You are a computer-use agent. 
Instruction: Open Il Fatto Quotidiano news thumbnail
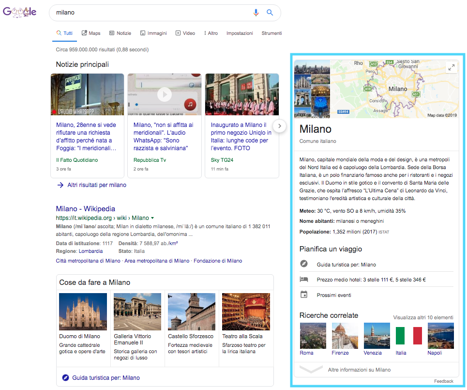pyautogui.click(x=87, y=94)
